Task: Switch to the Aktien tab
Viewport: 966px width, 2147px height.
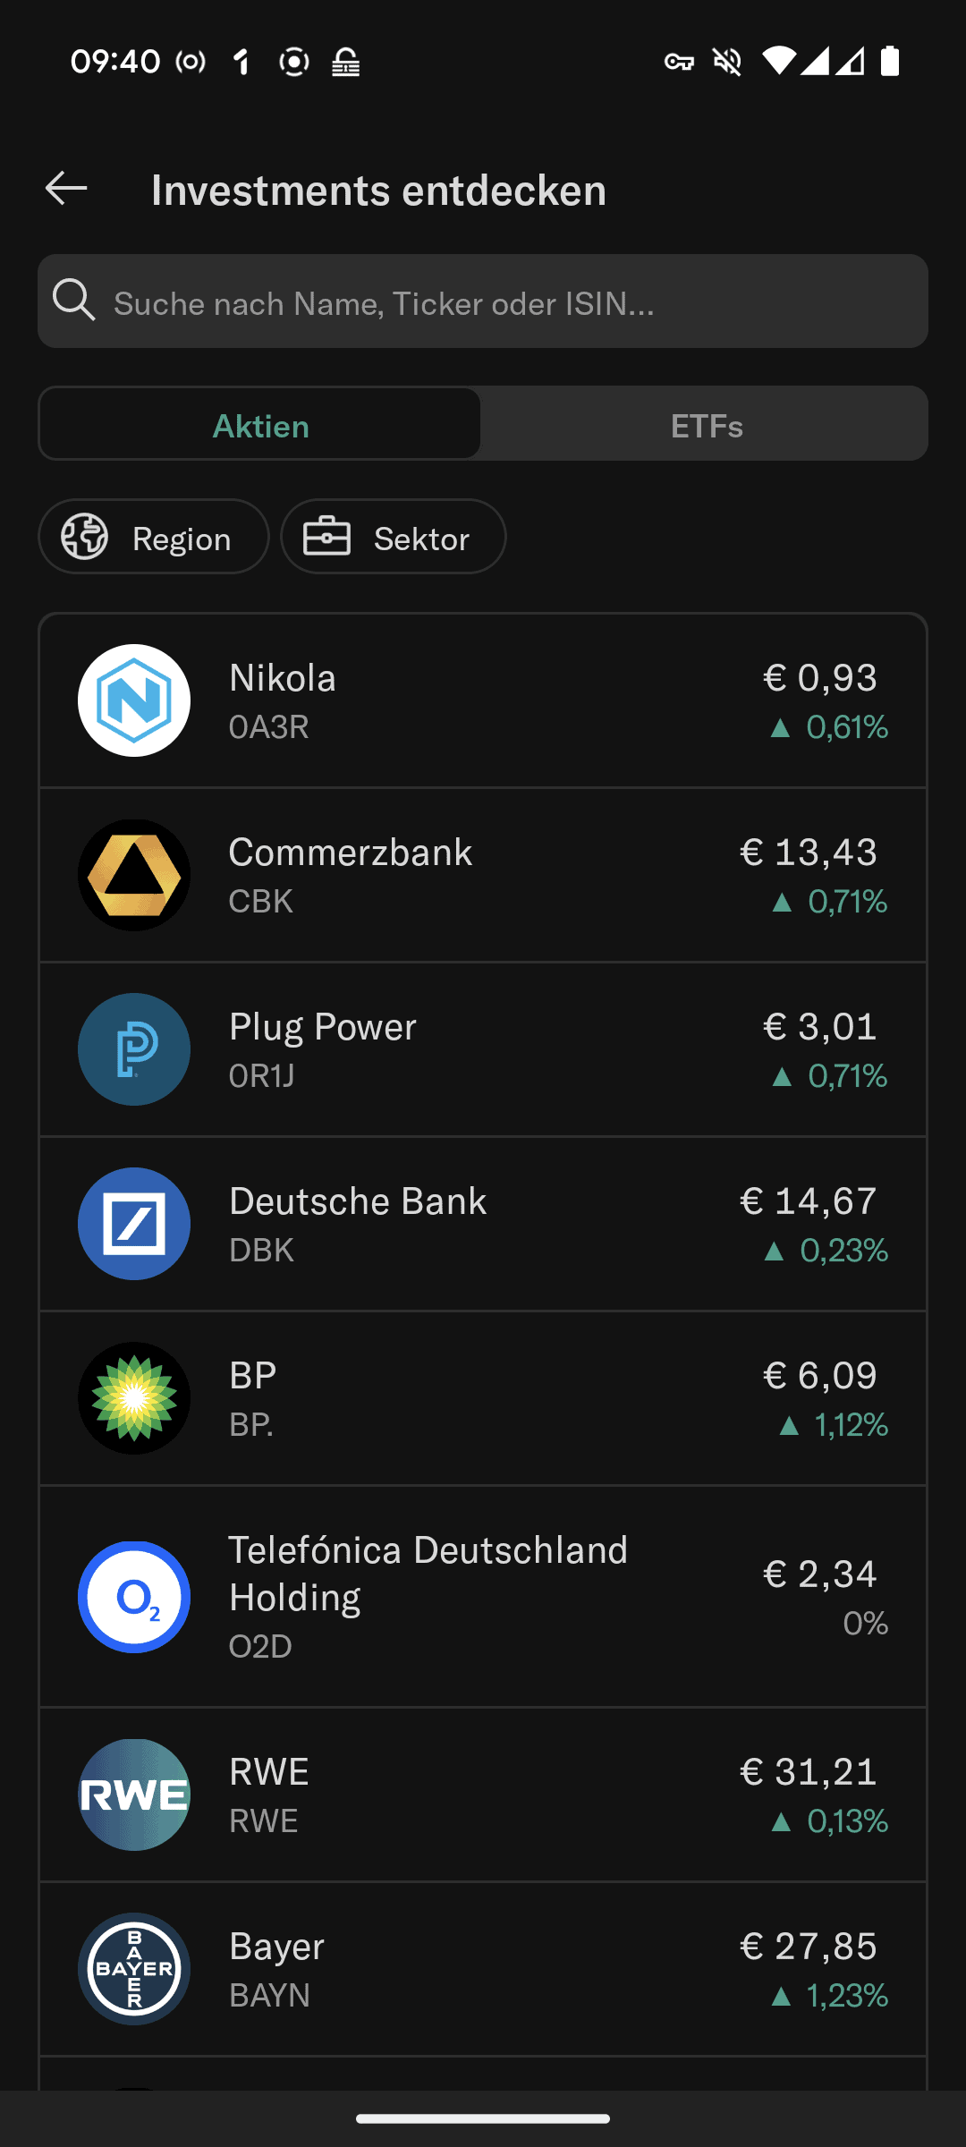Action: point(260,425)
